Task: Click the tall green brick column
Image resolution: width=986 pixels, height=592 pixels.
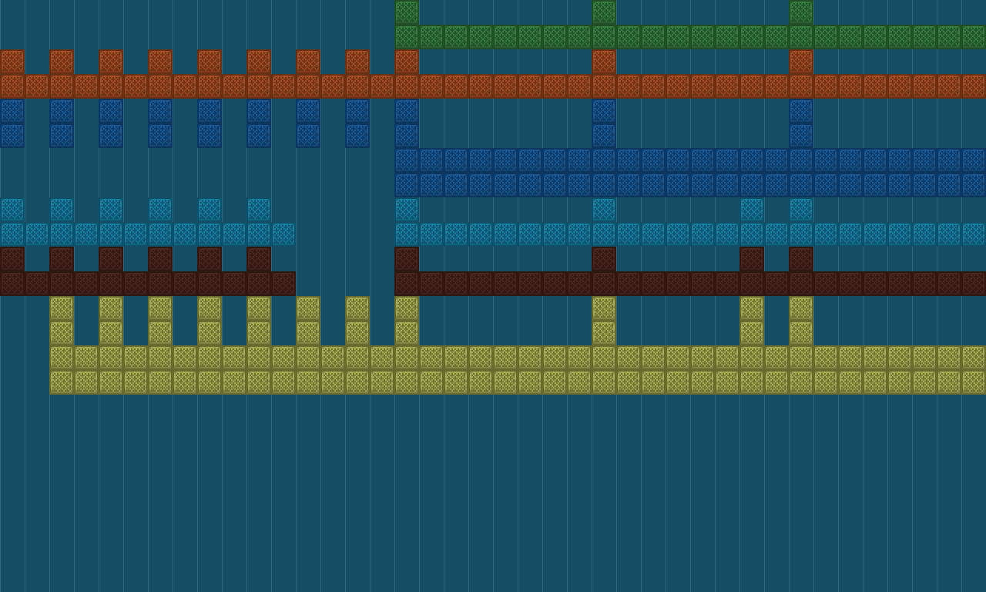Action: (404, 12)
